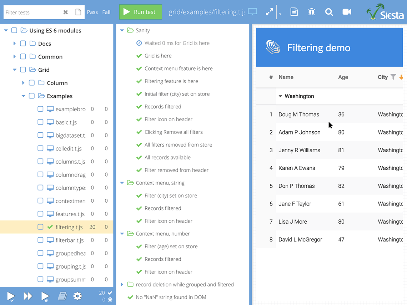The width and height of the screenshot is (407, 305).
Task: Select Doug M Thomas grid row
Action: coord(330,115)
